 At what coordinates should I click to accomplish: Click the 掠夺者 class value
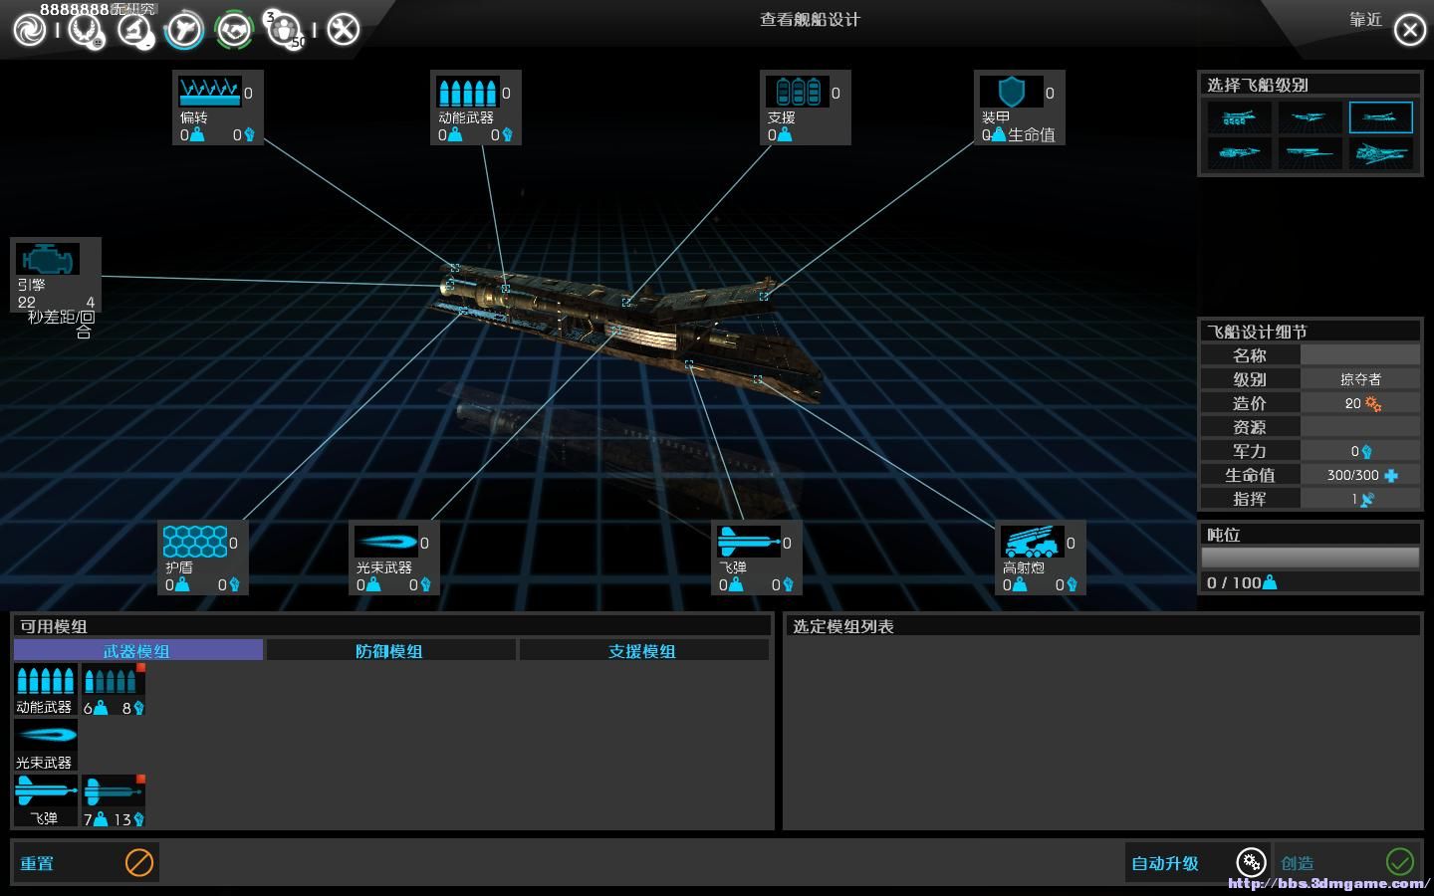(x=1360, y=379)
